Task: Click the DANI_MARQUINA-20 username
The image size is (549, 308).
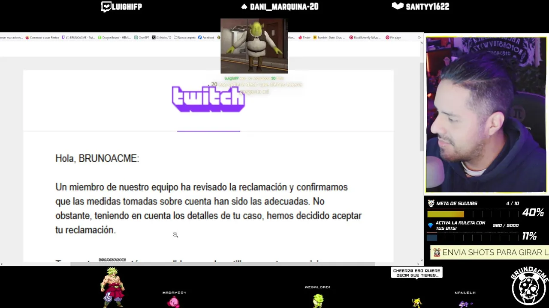Action: point(284,6)
